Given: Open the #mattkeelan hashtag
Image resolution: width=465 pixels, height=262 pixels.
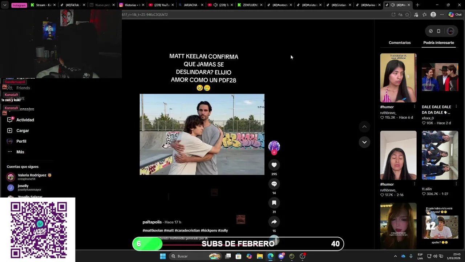Looking at the screenshot, I should tap(153, 230).
